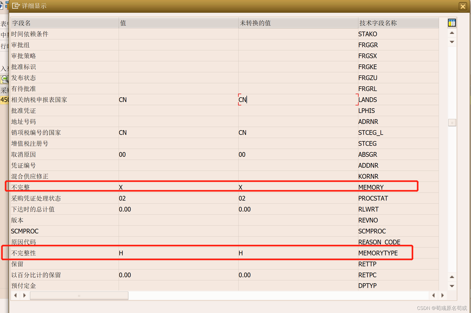
Task: Click the KORNR technical field name
Action: 368,176
